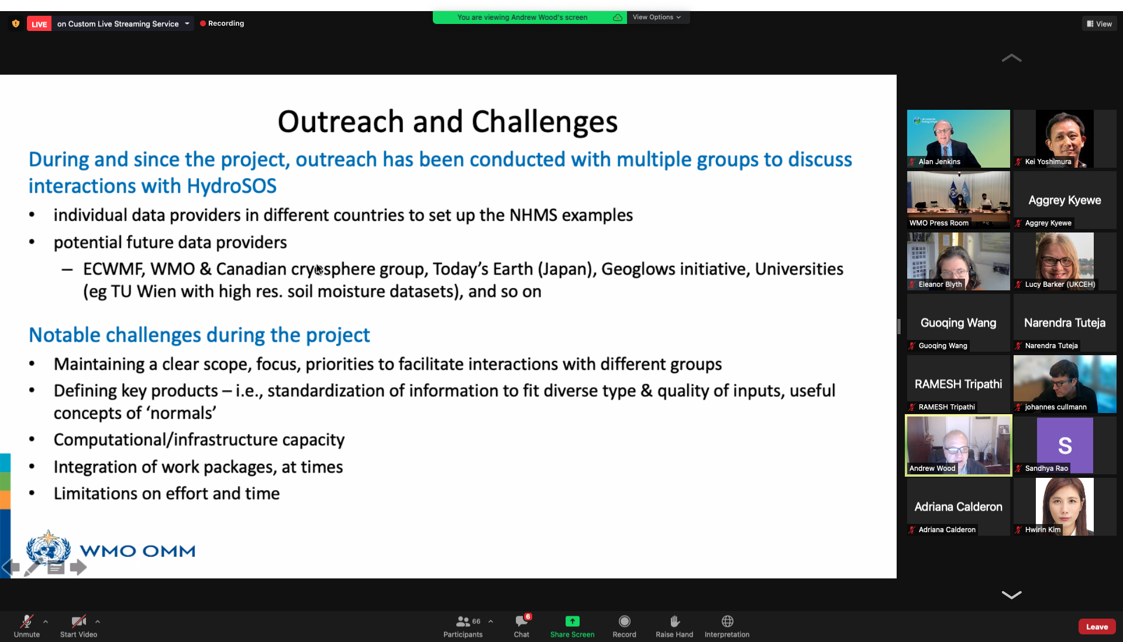Select Aggrey Kyewe participant tile
The image size is (1123, 642).
(1065, 200)
